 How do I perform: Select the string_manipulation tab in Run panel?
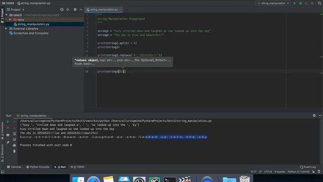point(33,116)
